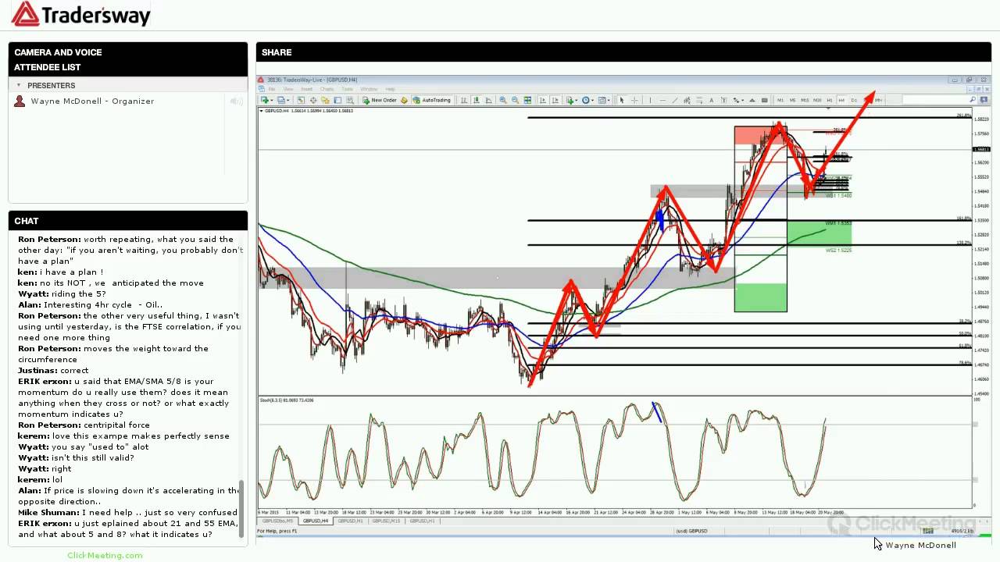The width and height of the screenshot is (1000, 562).
Task: Click the search magnifier icon in toolbar
Action: point(973,100)
